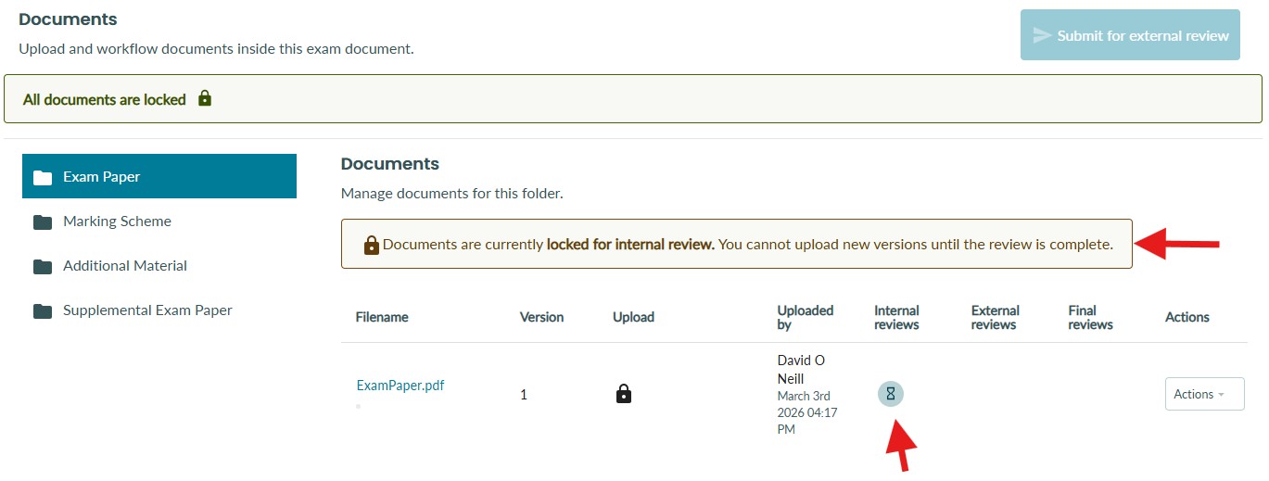Open the Actions dropdown for ExamPaper.pdf
The height and width of the screenshot is (481, 1269).
point(1204,394)
